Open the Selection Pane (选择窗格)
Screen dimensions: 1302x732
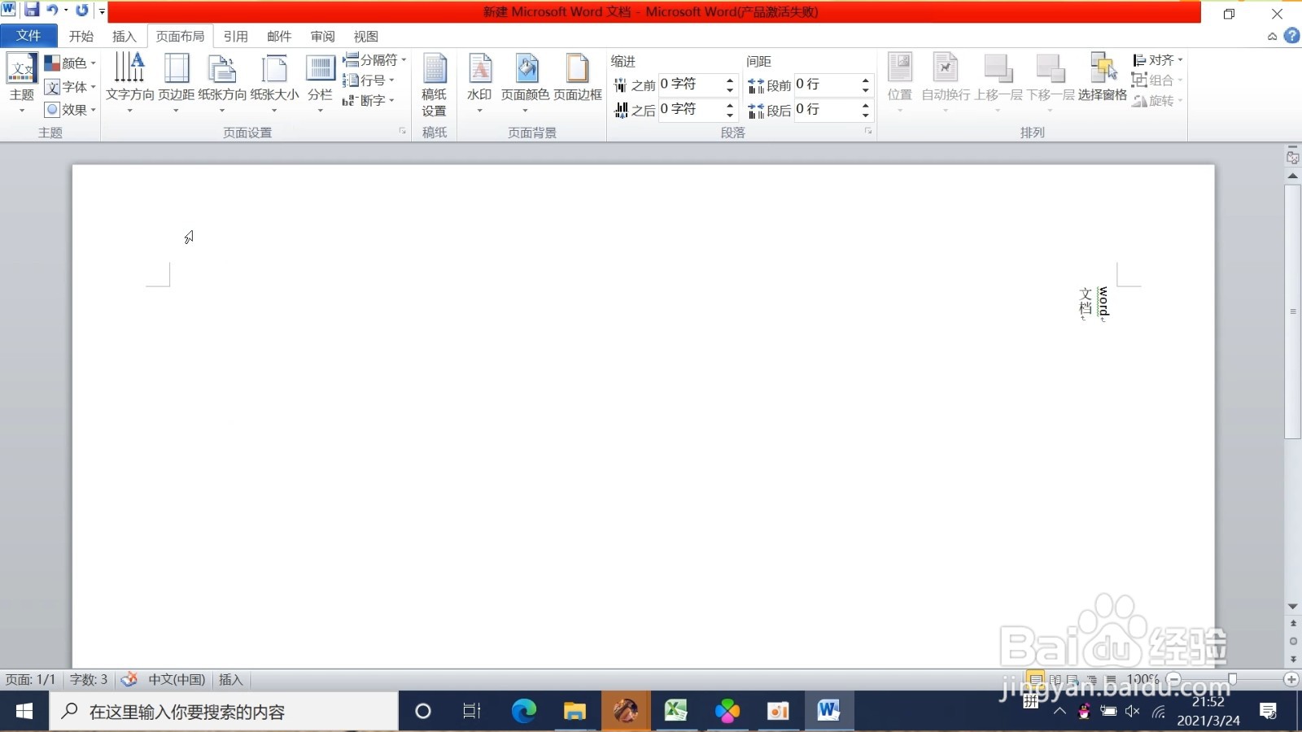click(x=1103, y=78)
